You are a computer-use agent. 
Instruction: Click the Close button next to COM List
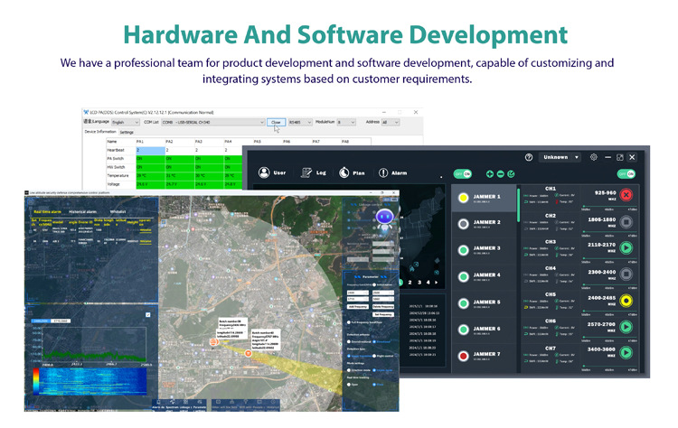click(x=275, y=122)
